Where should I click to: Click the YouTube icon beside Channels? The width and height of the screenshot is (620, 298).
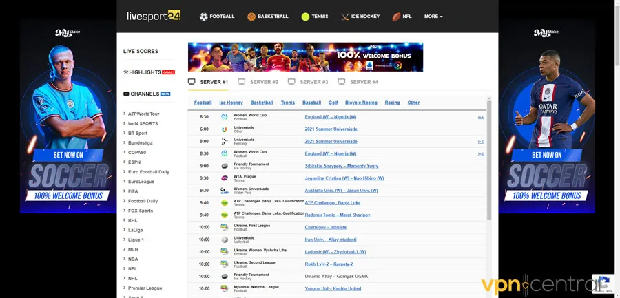click(x=126, y=94)
